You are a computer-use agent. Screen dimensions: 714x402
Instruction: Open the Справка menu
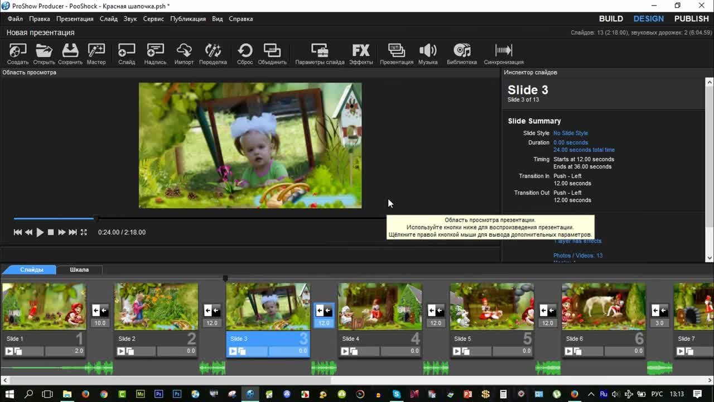[241, 19]
